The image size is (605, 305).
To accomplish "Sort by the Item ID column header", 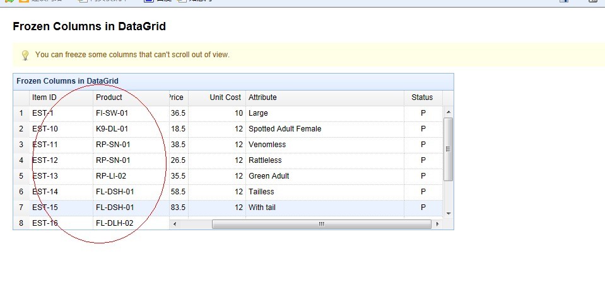I will (44, 97).
